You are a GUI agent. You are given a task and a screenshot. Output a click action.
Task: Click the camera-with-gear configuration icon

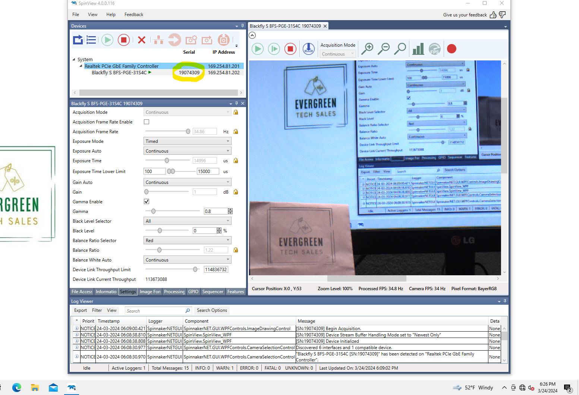[191, 40]
